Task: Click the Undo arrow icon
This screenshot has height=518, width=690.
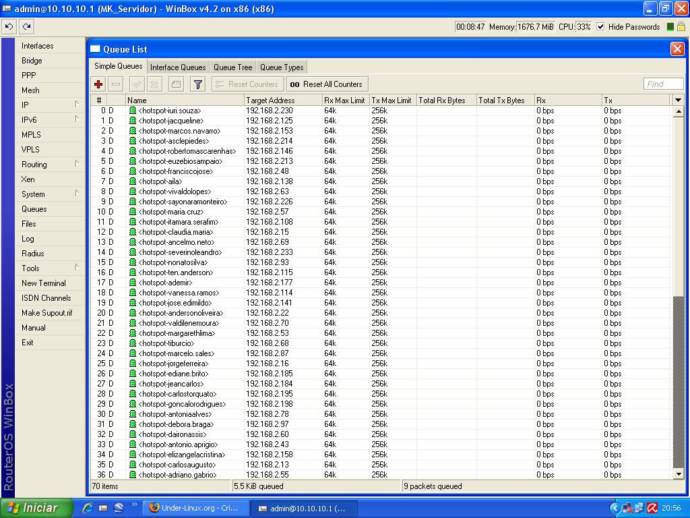Action: pyautogui.click(x=9, y=27)
